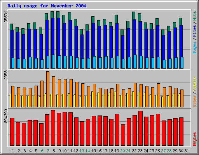Select the green hits bar top for day 8
The width and height of the screenshot is (199, 155).
(x=52, y=15)
